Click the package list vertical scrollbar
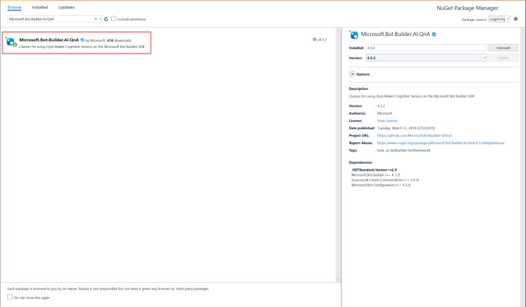Image resolution: width=526 pixels, height=307 pixels. pyautogui.click(x=338, y=155)
